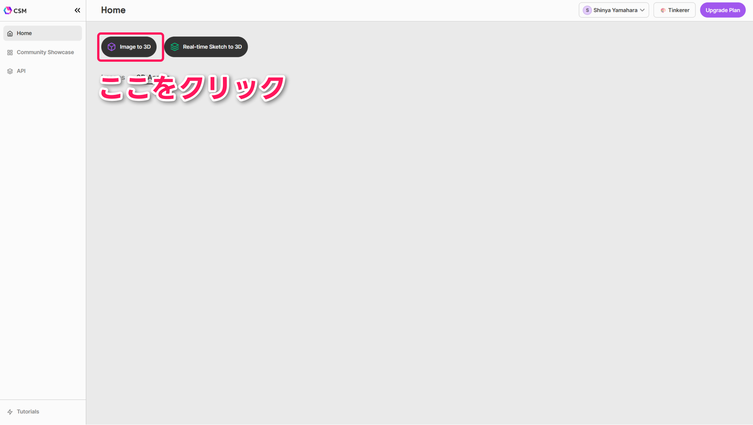Viewport: 753px width, 425px height.
Task: Click the lightning bolt Tutorials icon
Action: [10, 412]
